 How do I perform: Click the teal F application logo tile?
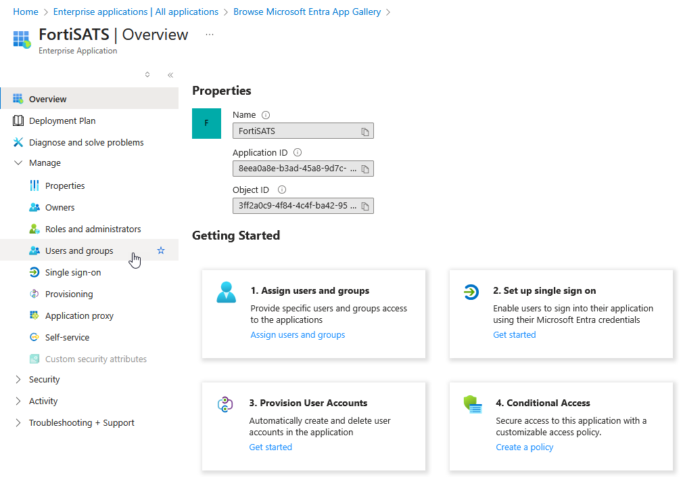206,124
